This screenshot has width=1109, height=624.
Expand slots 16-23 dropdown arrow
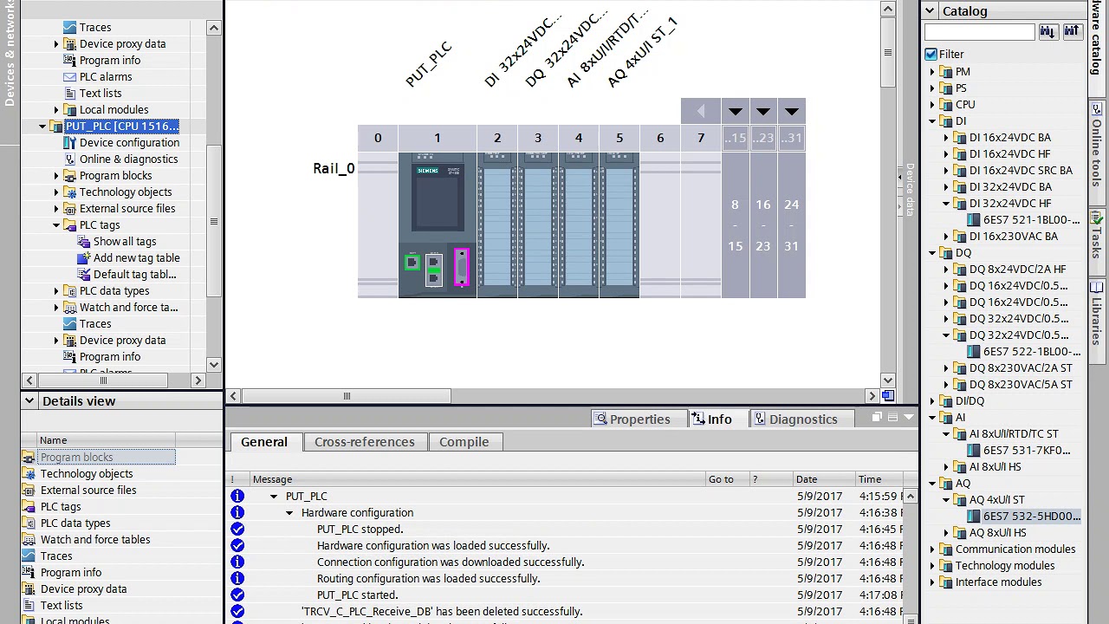(x=762, y=111)
